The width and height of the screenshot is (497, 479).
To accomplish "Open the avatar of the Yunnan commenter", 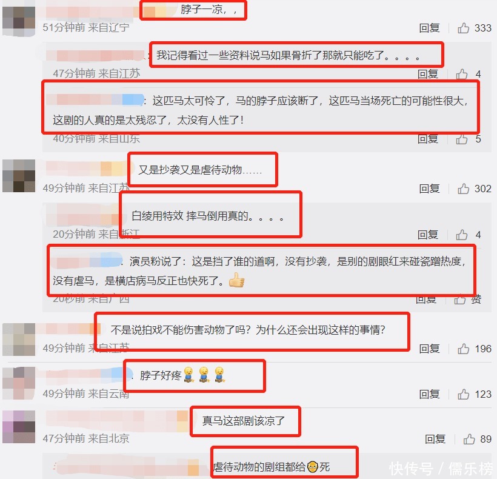I will pyautogui.click(x=19, y=383).
